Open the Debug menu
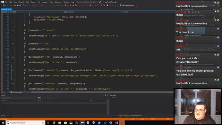 (33, 2)
